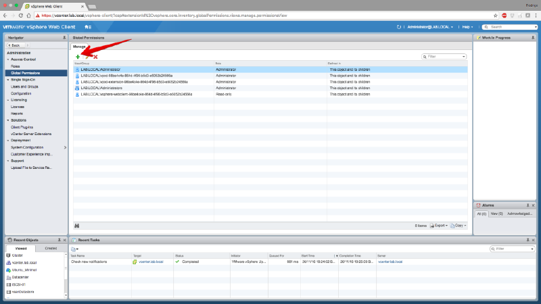The image size is (541, 304).
Task: Click the green Add permission plus icon
Action: click(77, 57)
